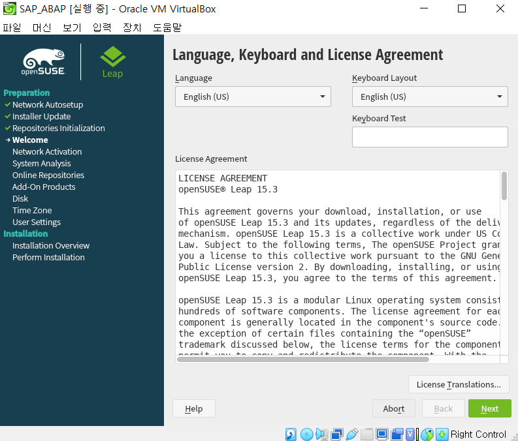Click the 'Preparation' section heading

(26, 93)
